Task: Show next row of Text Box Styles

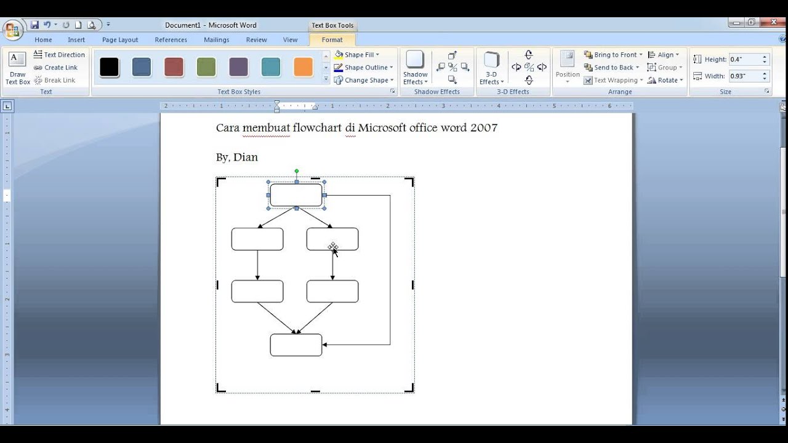Action: pyautogui.click(x=326, y=68)
